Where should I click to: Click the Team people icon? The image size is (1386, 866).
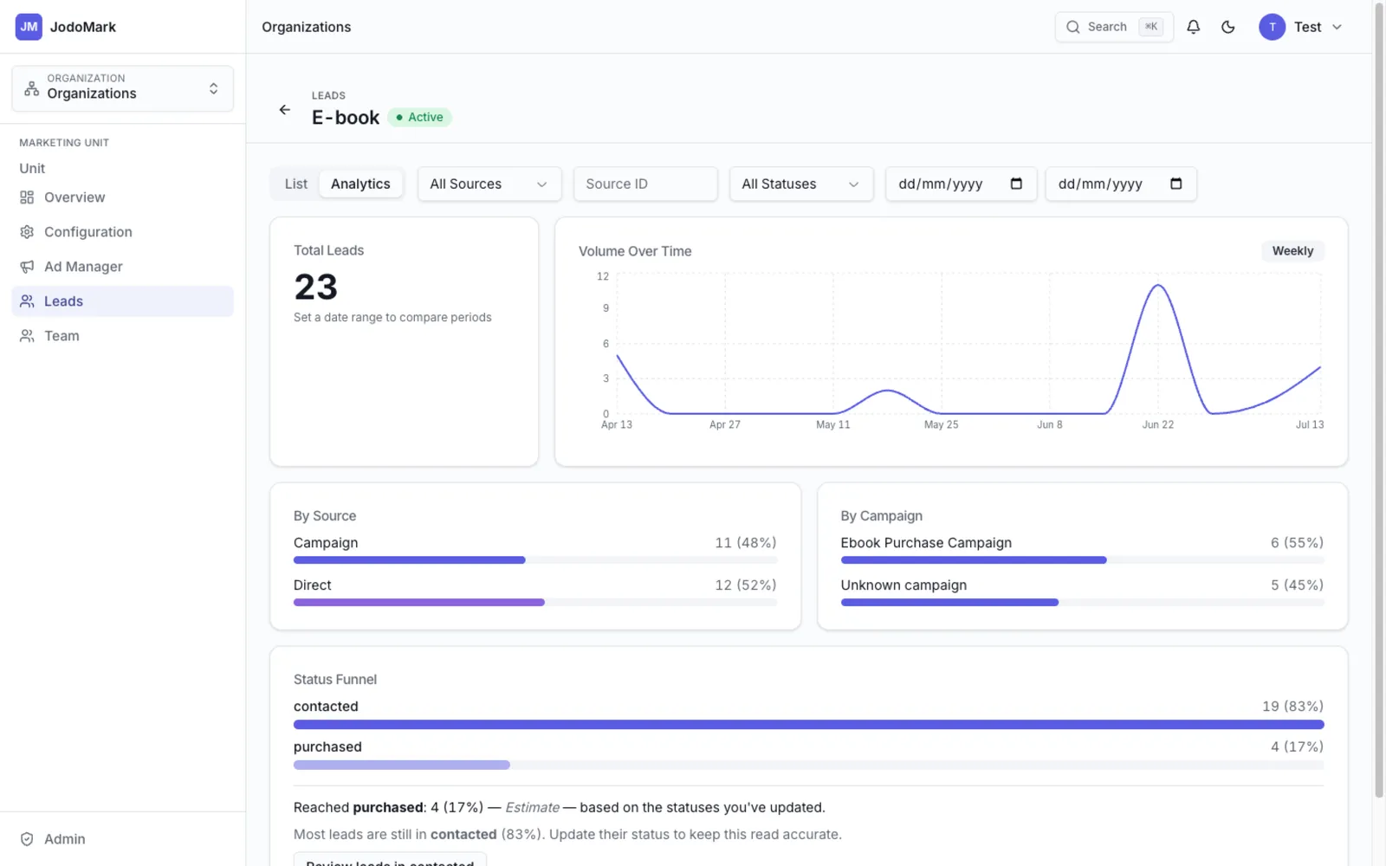pos(27,336)
